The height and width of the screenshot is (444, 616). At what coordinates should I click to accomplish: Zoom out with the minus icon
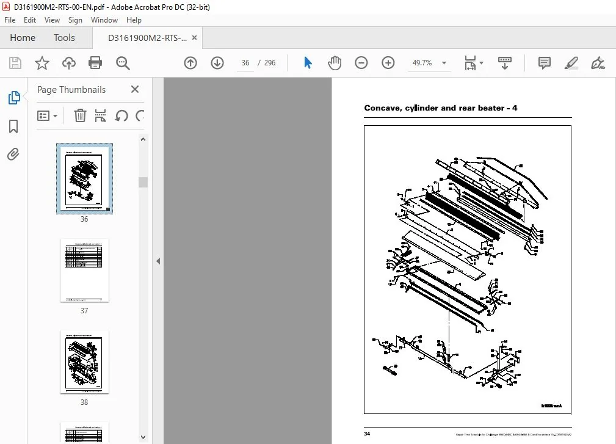361,63
